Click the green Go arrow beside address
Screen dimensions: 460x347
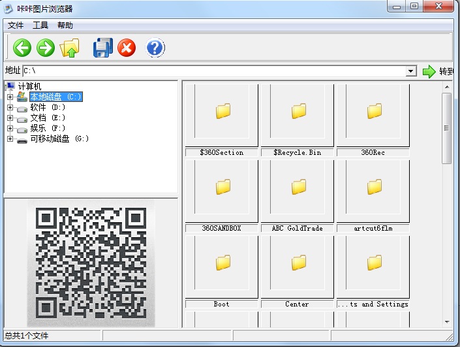pyautogui.click(x=429, y=71)
